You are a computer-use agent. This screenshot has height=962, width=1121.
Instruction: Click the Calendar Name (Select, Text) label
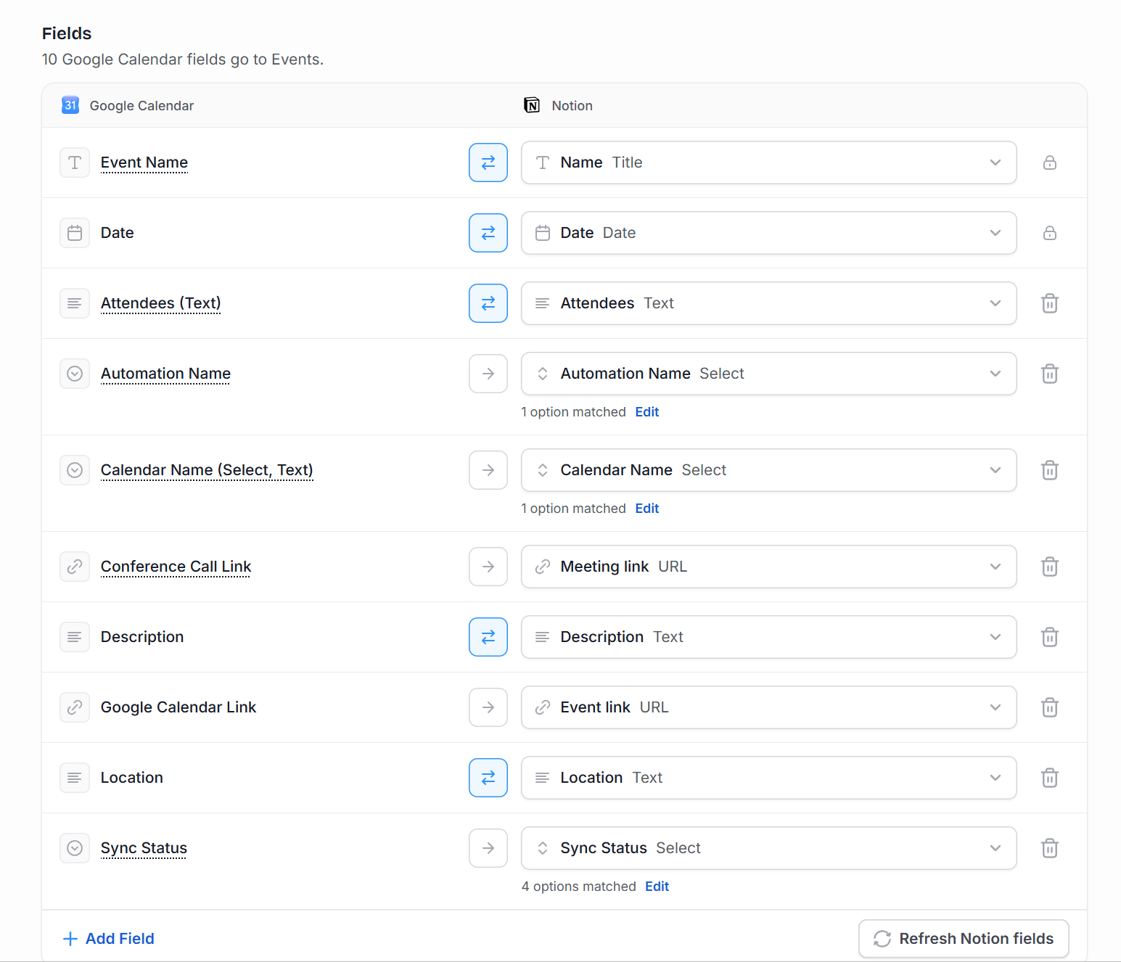pos(207,470)
